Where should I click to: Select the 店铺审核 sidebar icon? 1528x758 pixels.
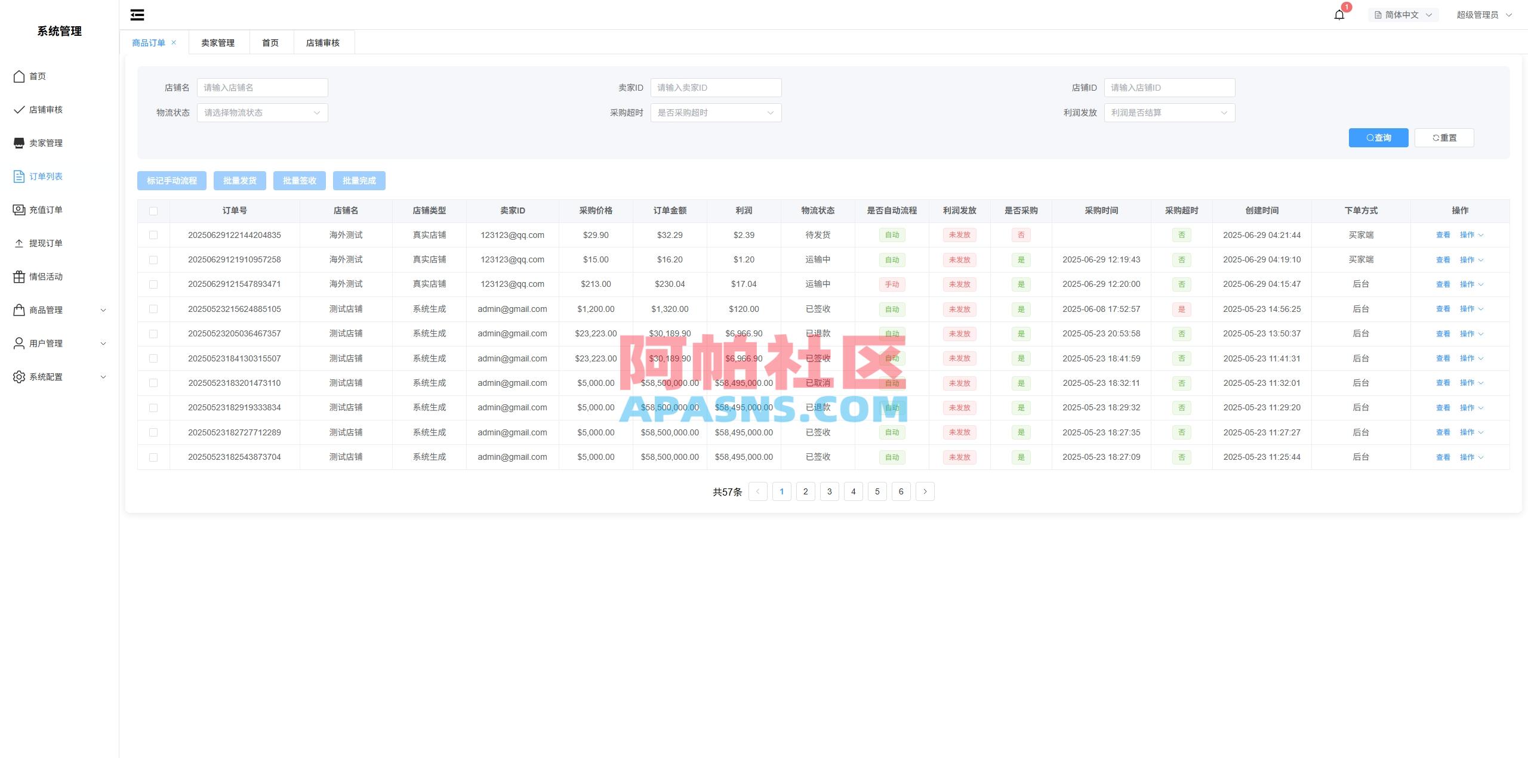point(19,109)
